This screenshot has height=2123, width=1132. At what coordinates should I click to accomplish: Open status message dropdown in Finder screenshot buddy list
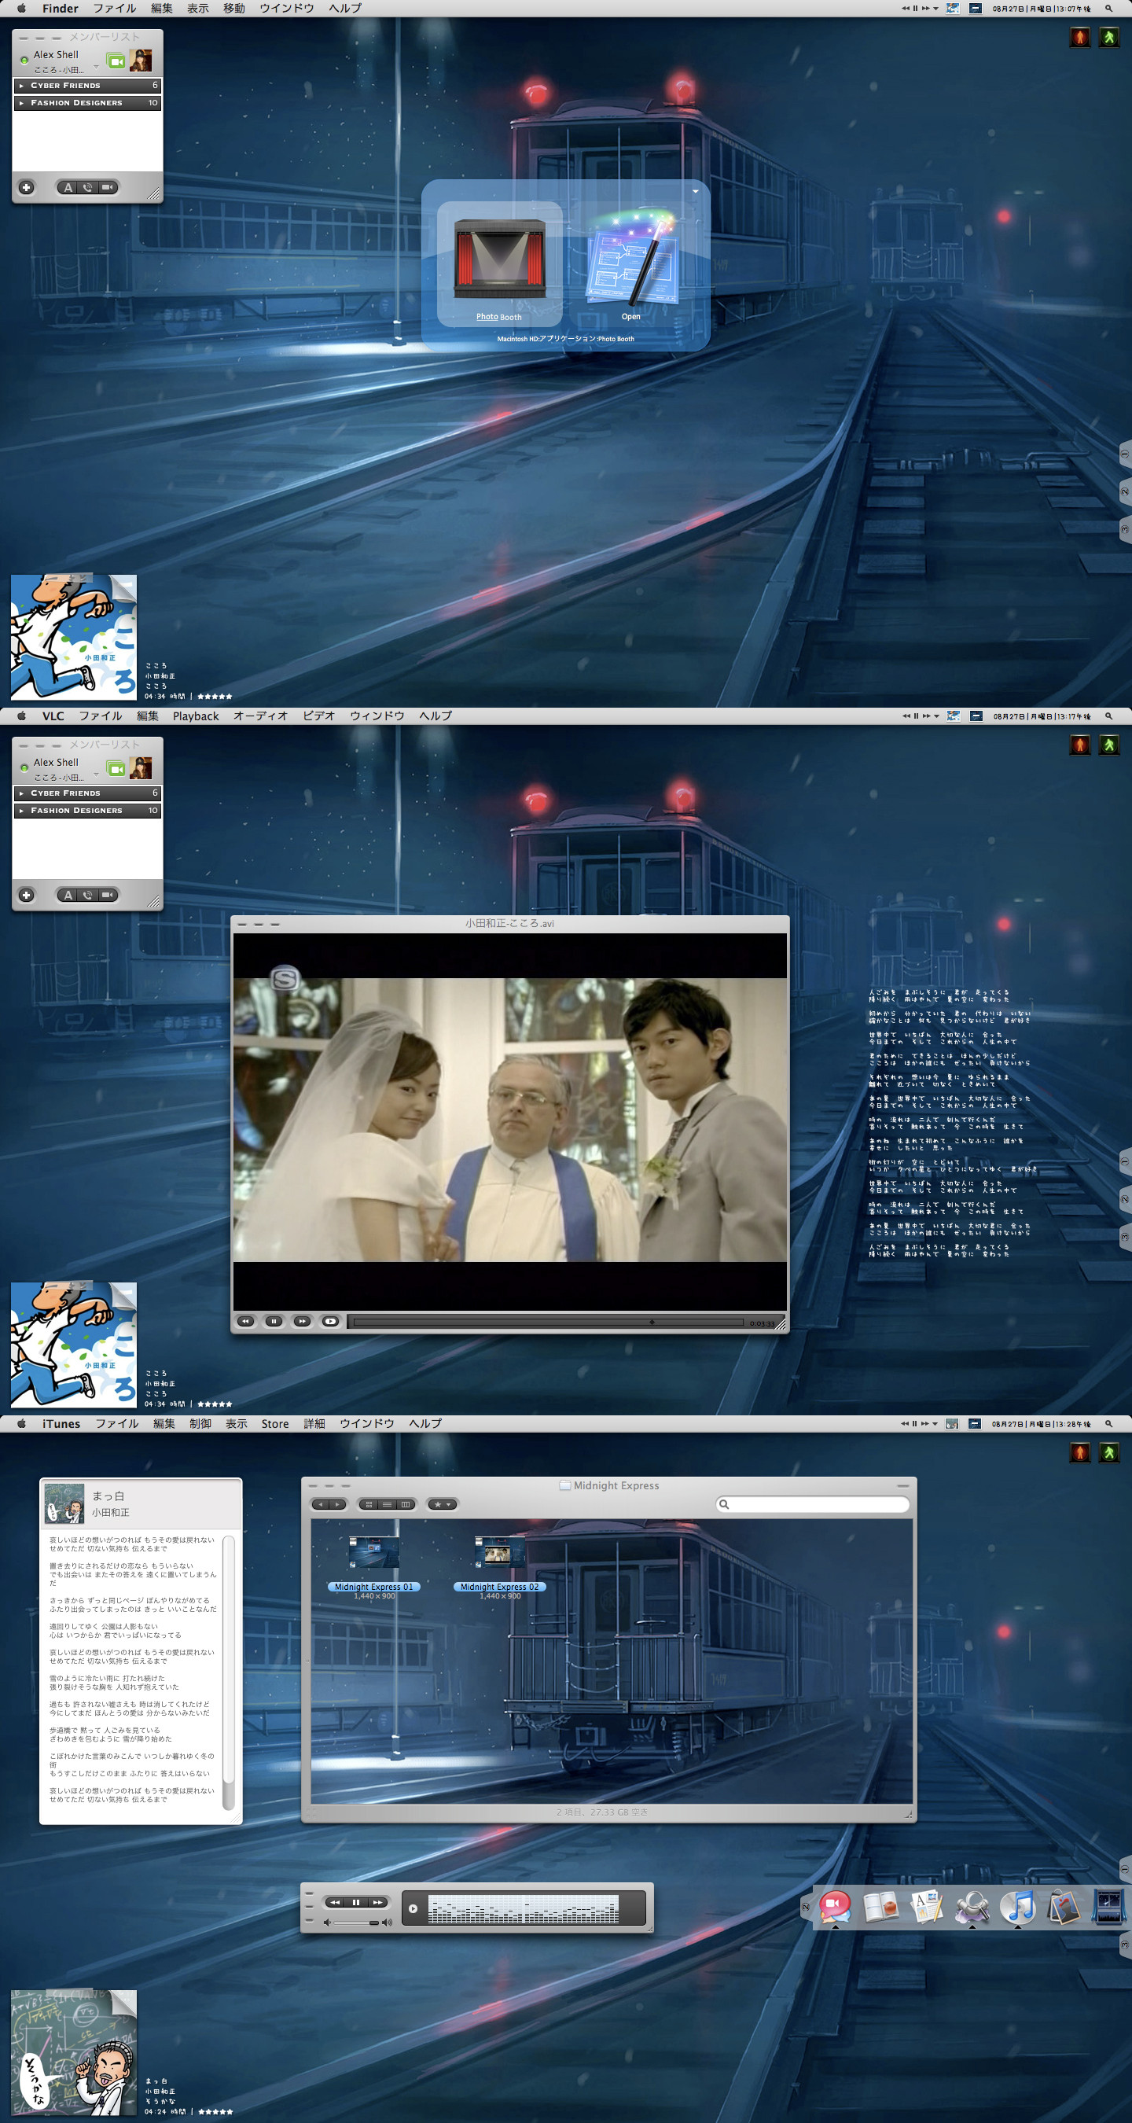tap(97, 67)
